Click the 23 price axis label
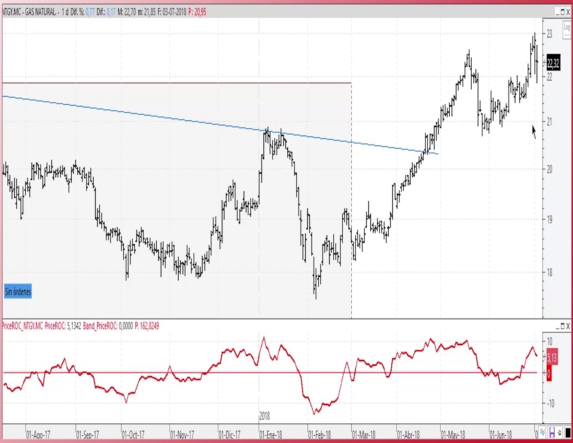This screenshot has width=573, height=443. click(x=549, y=33)
